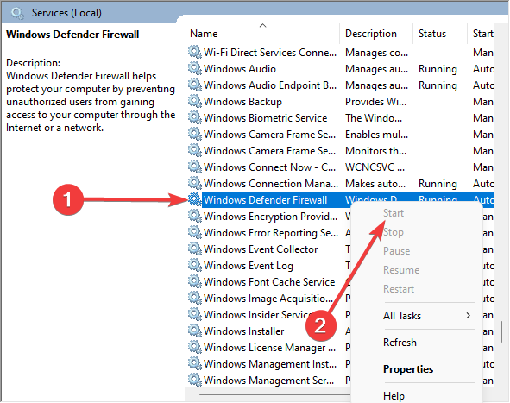Screen dimensions: 510x403
Task: Click the vertical scrollbar thumb
Action: coord(501,331)
